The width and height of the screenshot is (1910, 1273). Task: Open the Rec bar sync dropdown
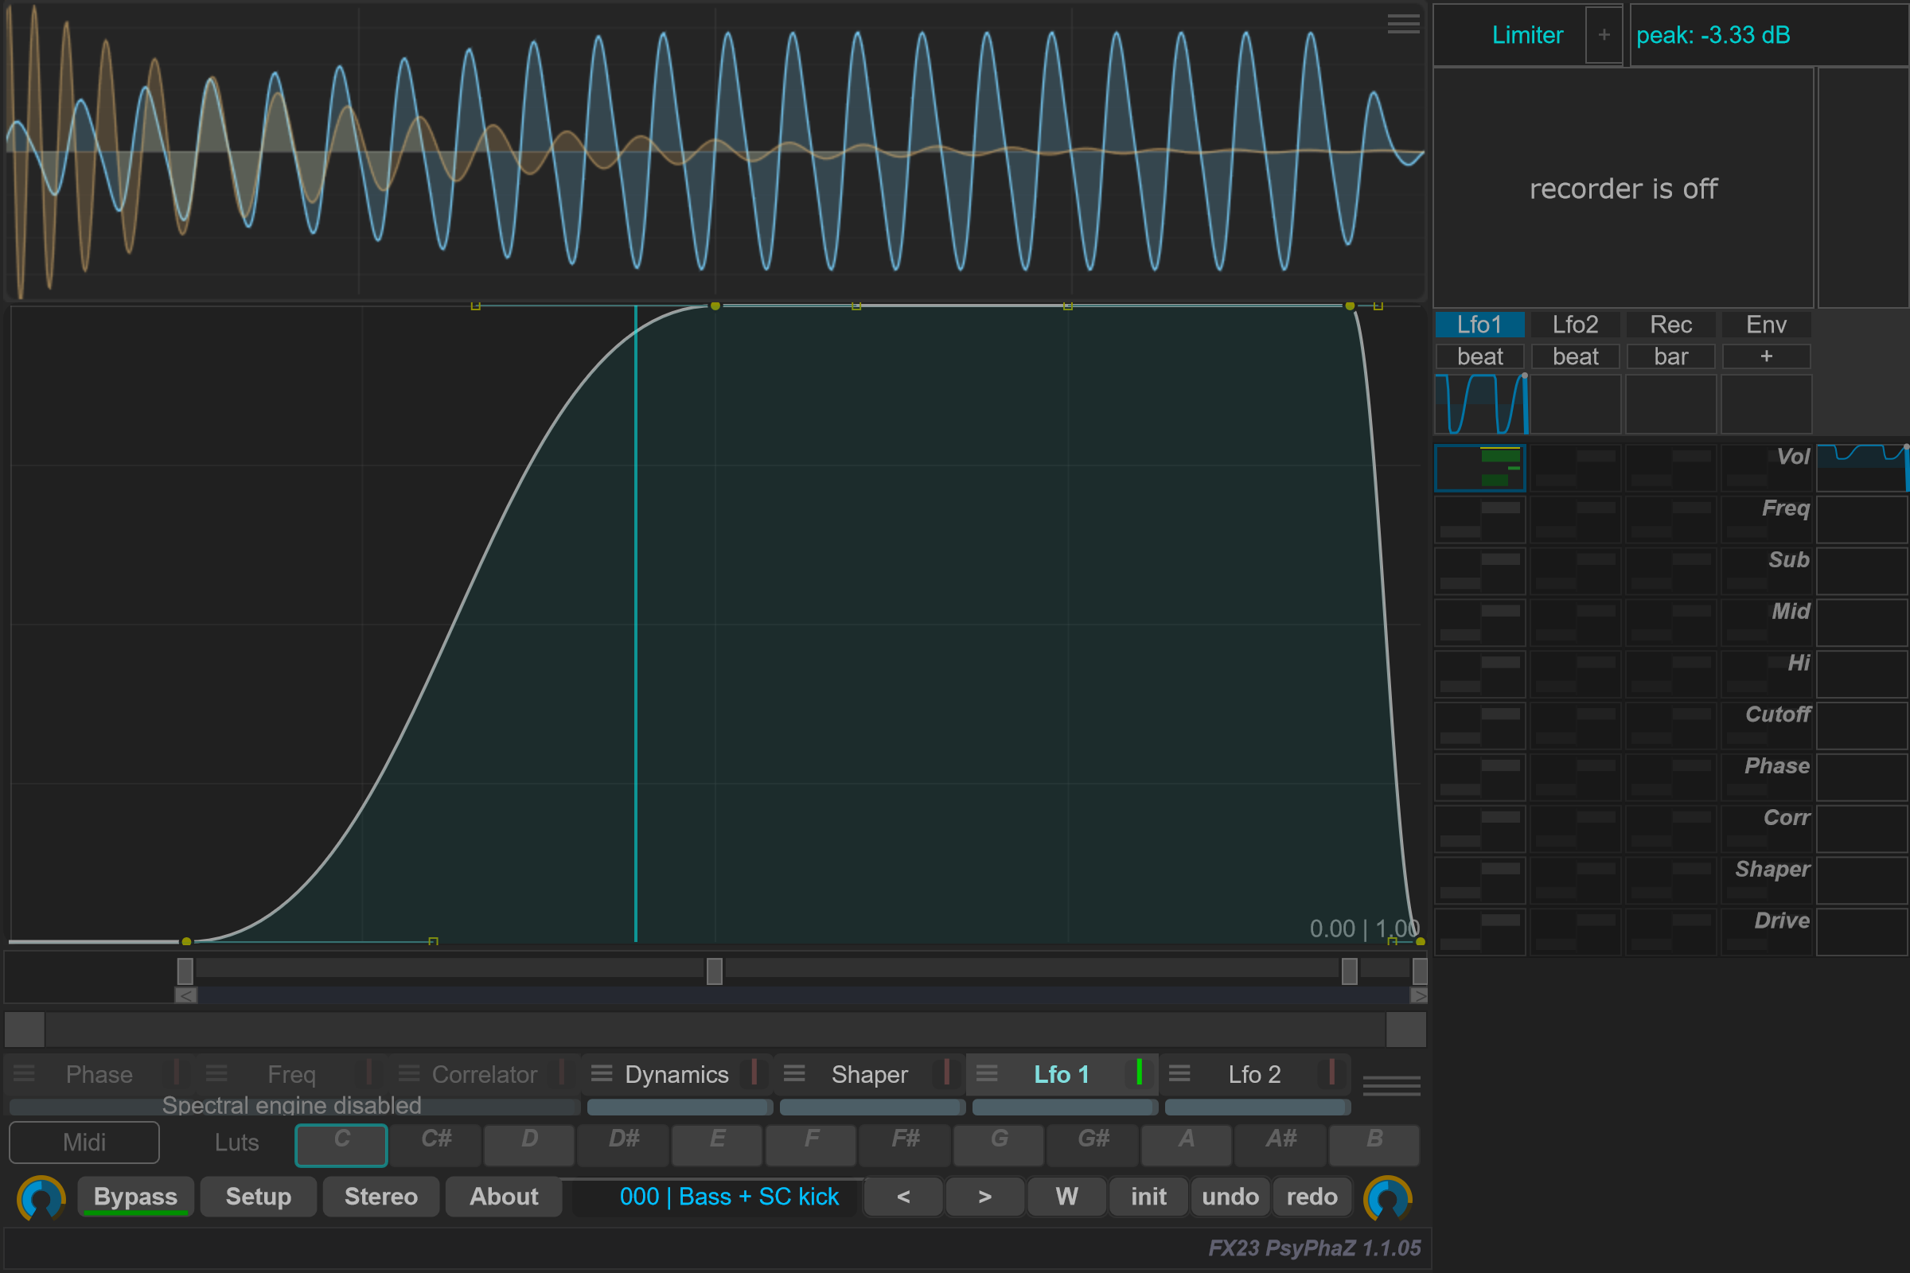pos(1670,356)
